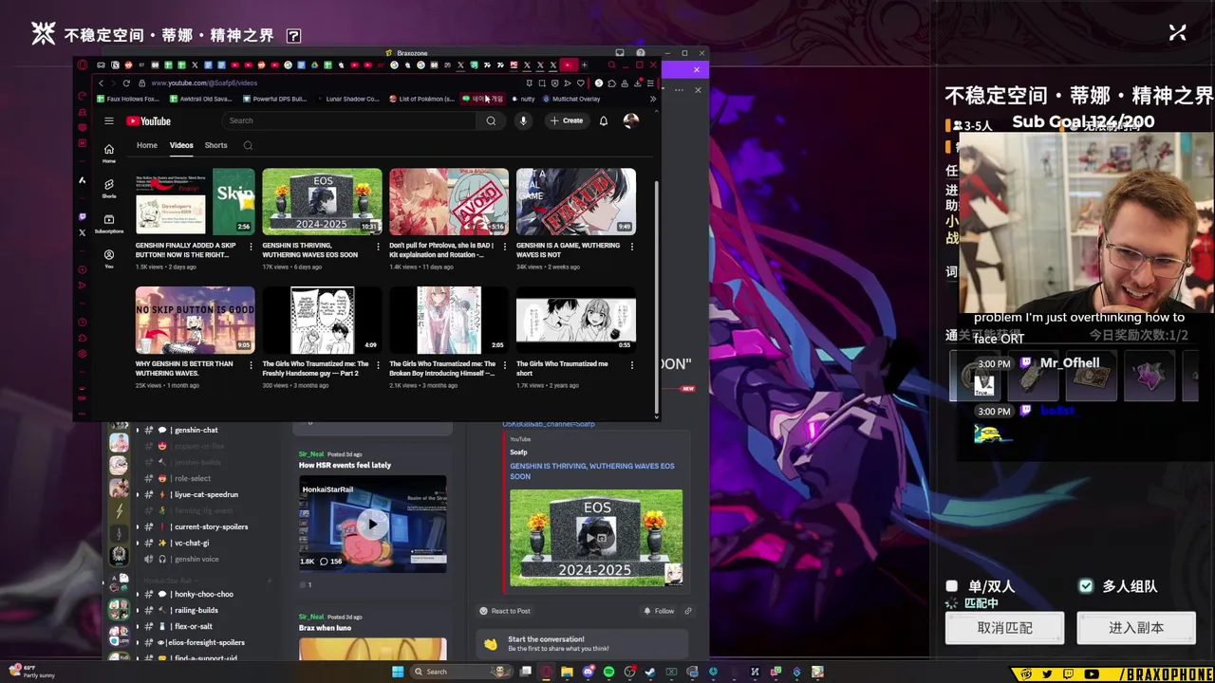Viewport: 1215px width, 683px height.
Task: Click the YouTube search magnifier button
Action: [491, 120]
